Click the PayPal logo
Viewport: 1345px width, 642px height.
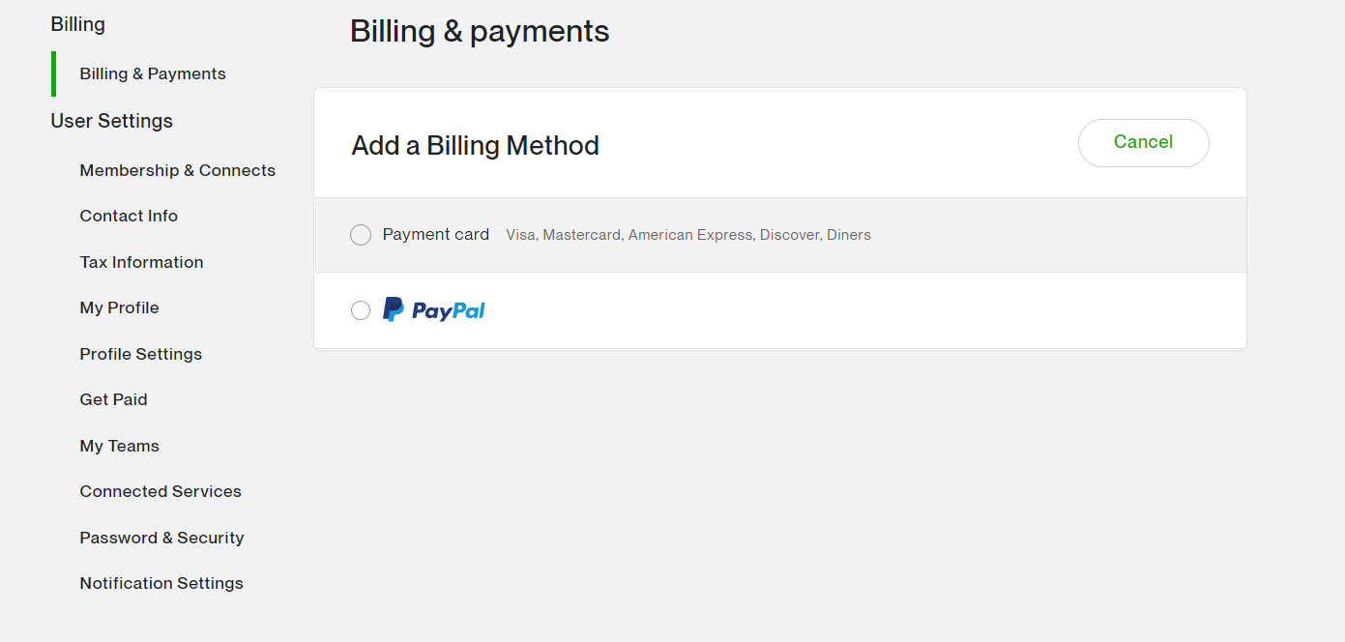[x=434, y=309]
